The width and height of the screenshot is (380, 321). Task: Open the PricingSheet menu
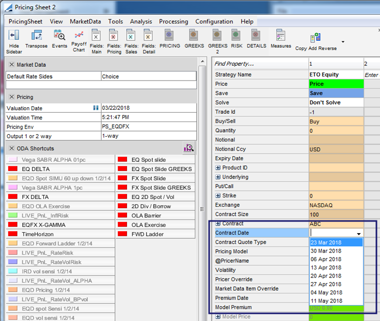point(26,21)
